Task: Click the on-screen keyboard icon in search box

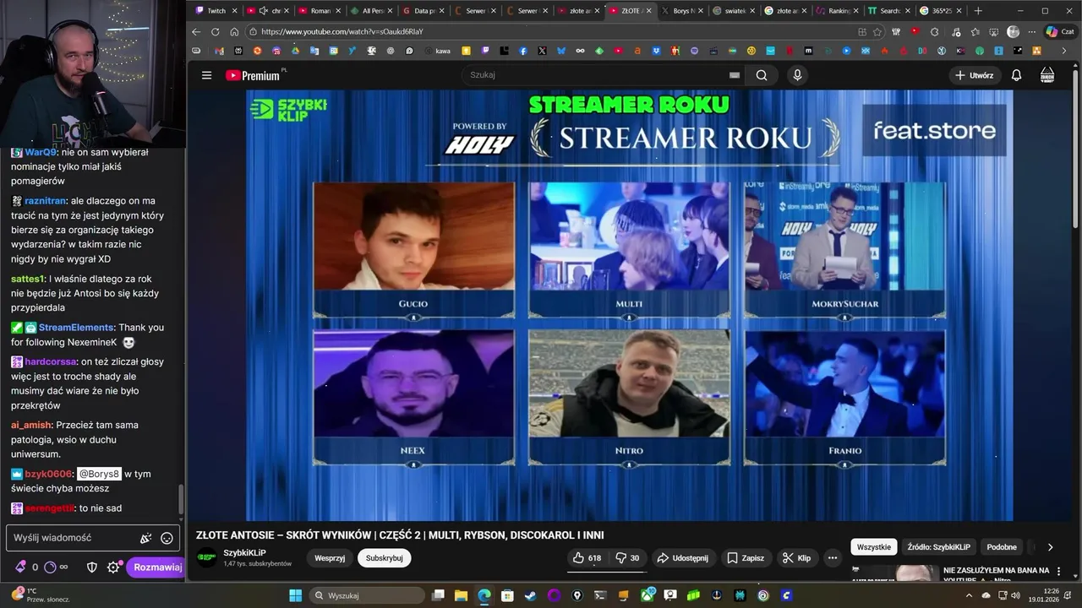Action: coord(735,75)
